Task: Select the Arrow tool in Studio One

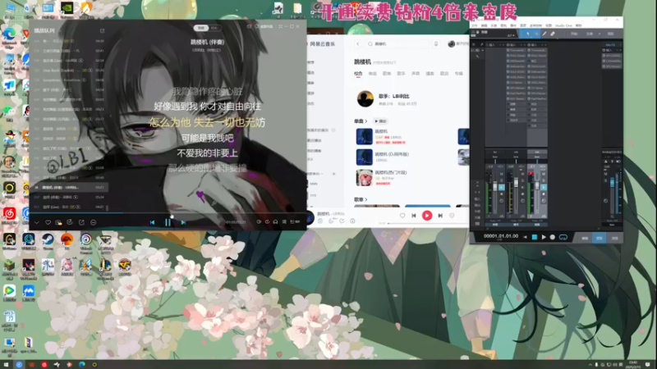Action: pyautogui.click(x=528, y=34)
